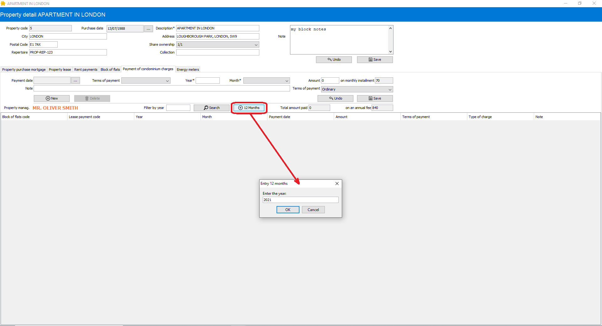The width and height of the screenshot is (602, 326).
Task: Click the Enter the year input field
Action: (300, 200)
